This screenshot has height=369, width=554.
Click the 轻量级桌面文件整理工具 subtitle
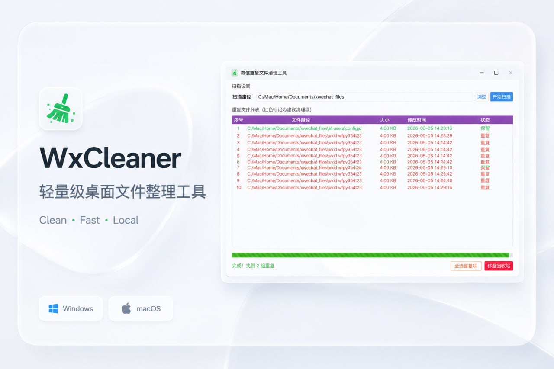pos(122,192)
